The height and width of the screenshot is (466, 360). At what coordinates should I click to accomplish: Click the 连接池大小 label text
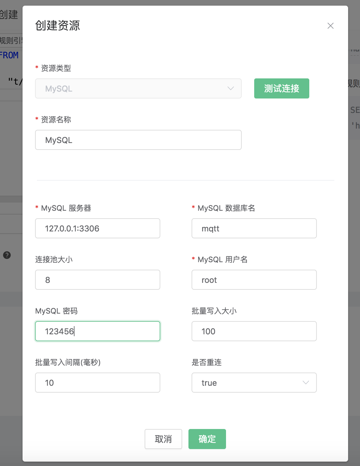[x=54, y=259]
